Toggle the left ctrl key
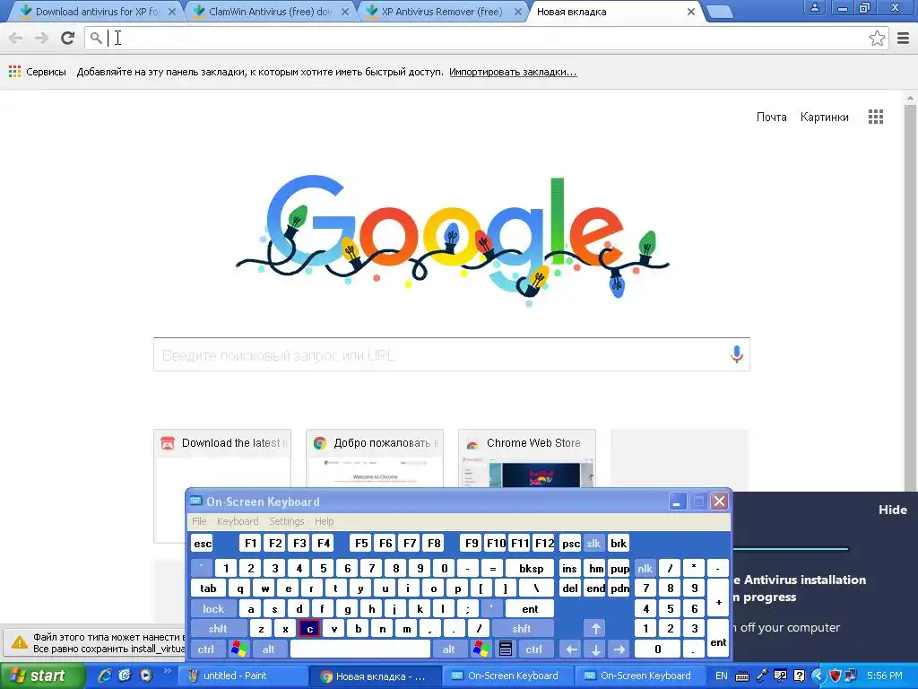 [205, 650]
